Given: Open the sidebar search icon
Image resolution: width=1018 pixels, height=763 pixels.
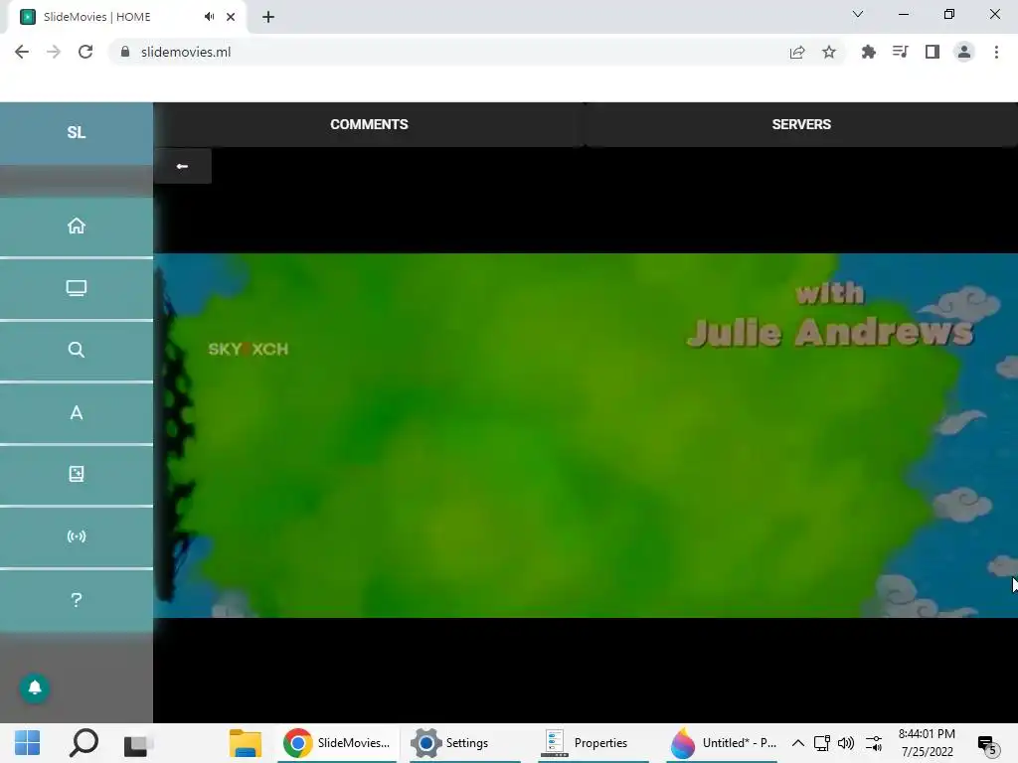Looking at the screenshot, I should click(76, 350).
